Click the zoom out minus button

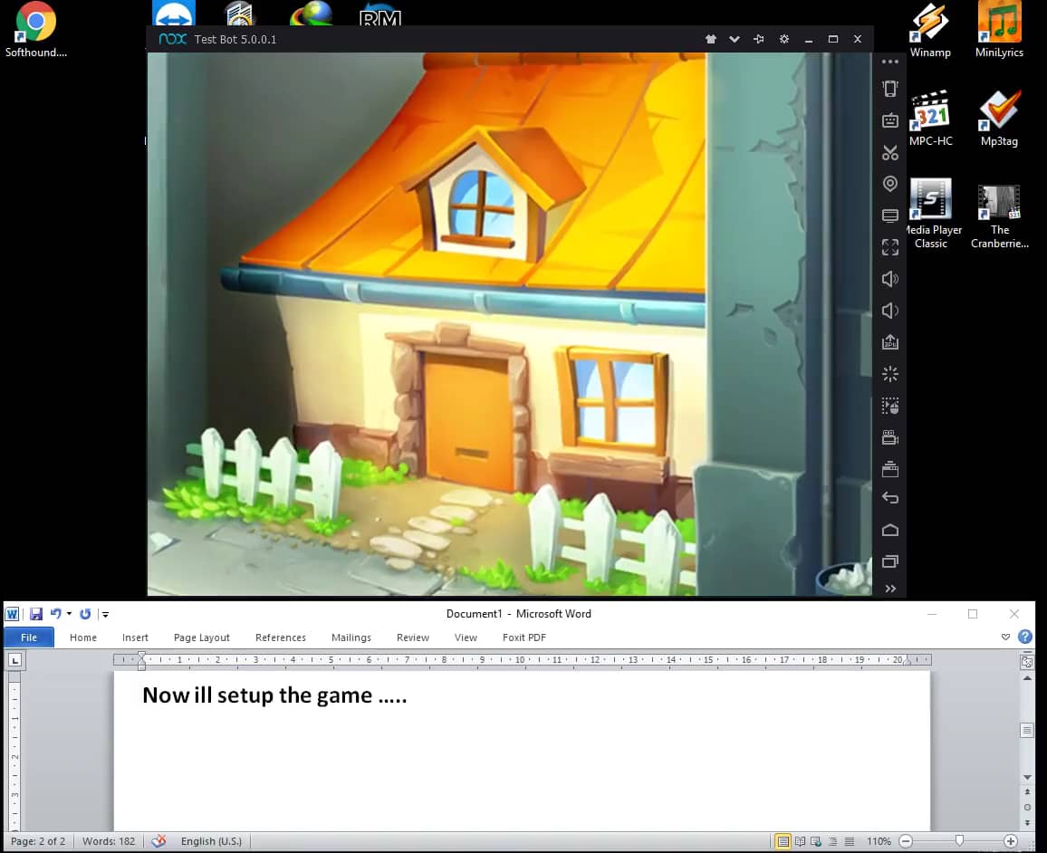906,841
